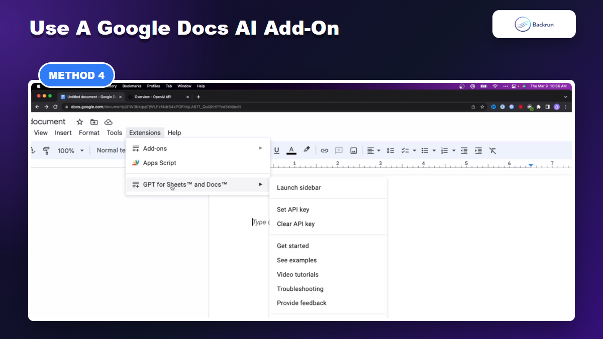
Task: Close the Untitled document tab
Action: [x=120, y=97]
